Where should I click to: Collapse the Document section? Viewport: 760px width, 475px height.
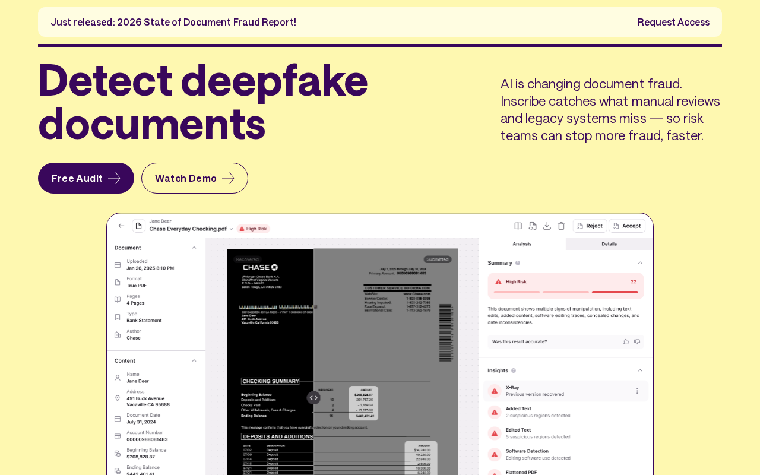[x=194, y=248]
